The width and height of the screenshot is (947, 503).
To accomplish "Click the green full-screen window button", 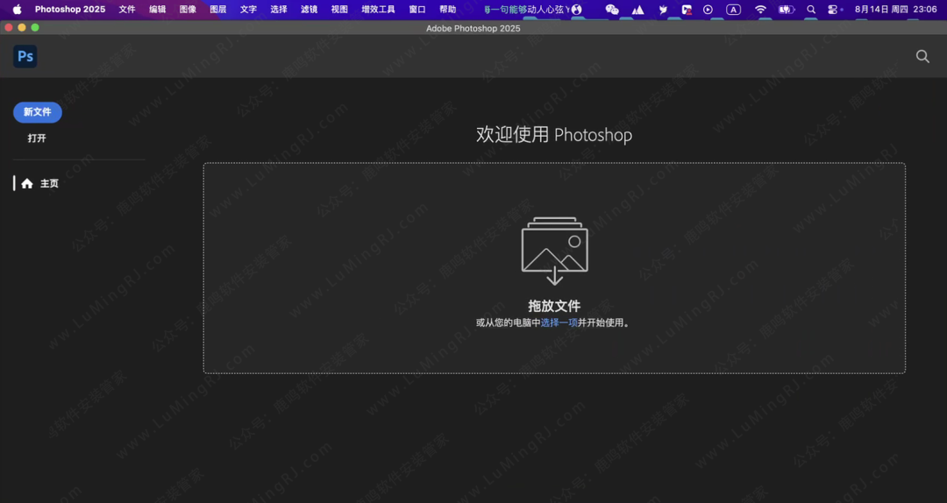I will pyautogui.click(x=35, y=28).
